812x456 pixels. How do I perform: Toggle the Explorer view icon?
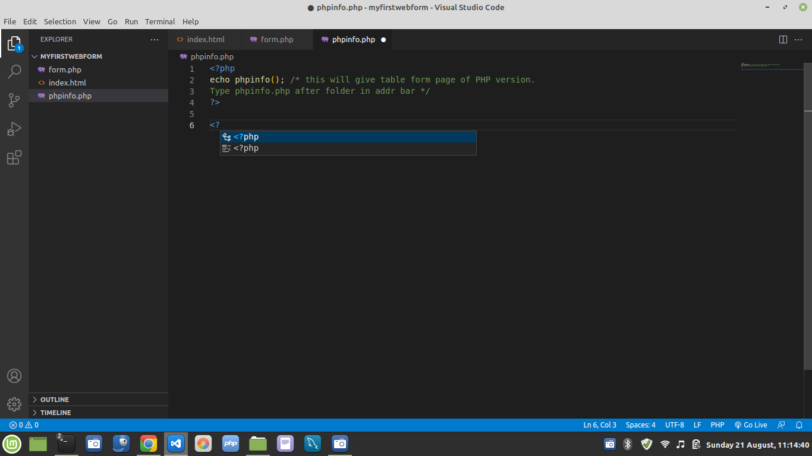coord(14,43)
